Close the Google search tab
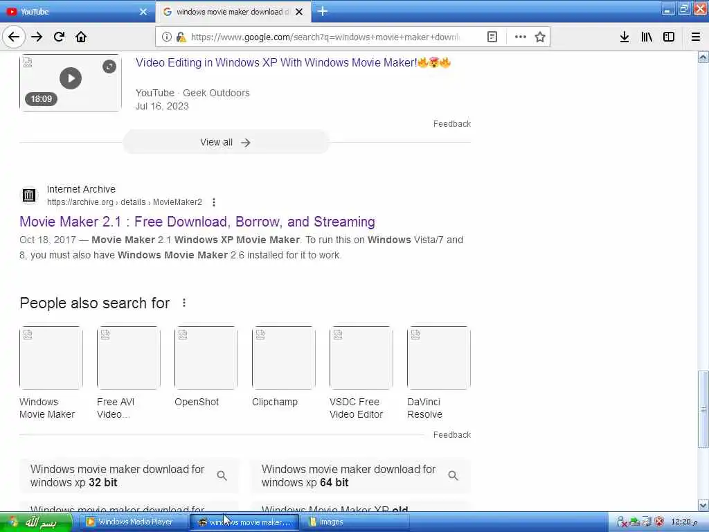709x532 pixels. click(x=299, y=12)
